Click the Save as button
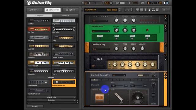This screenshot has width=196, height=110. pyautogui.click(x=114, y=10)
